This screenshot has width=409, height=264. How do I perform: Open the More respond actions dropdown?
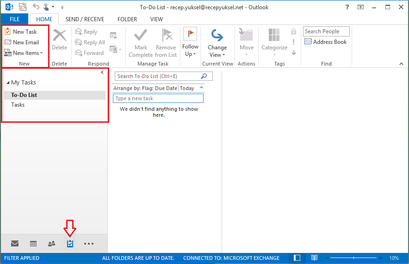(x=116, y=49)
